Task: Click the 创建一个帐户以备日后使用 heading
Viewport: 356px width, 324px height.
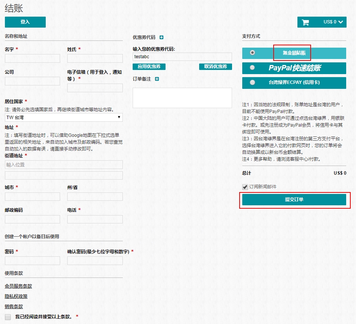Action: (32, 237)
